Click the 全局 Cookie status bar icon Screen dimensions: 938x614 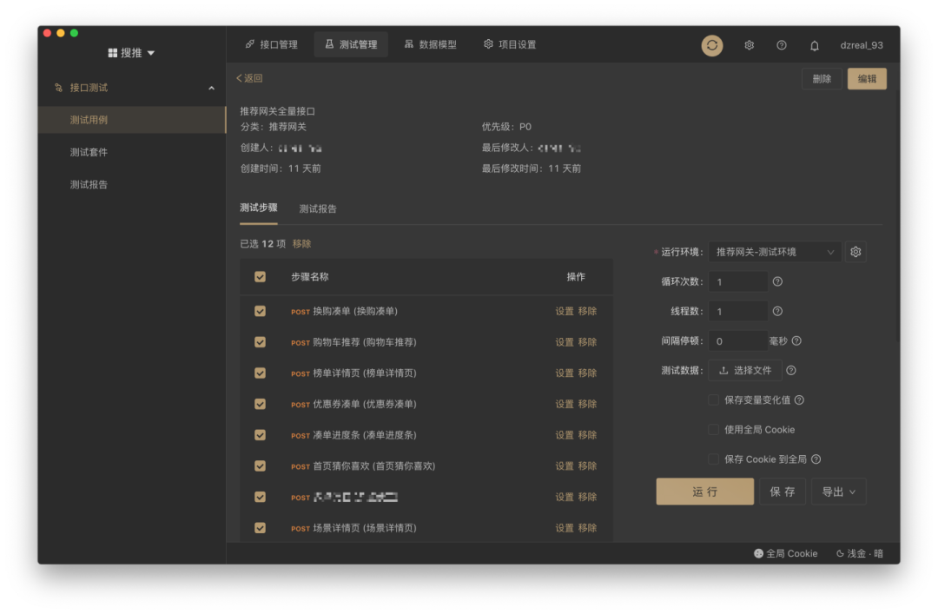758,553
